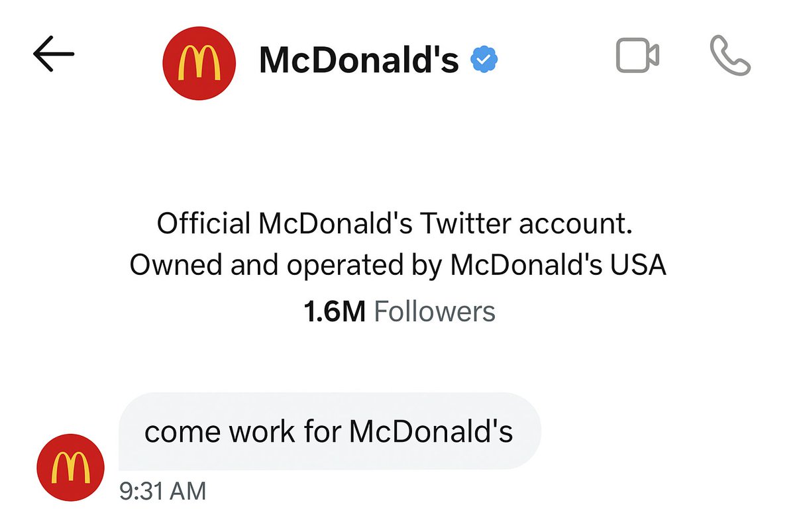This screenshot has width=795, height=530.
Task: Click the blue verified checkmark badge
Action: pyautogui.click(x=484, y=61)
